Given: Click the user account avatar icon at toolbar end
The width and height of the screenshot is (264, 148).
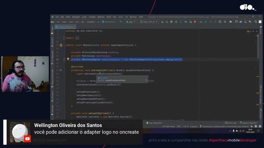Looking at the screenshot, I should (260, 22).
